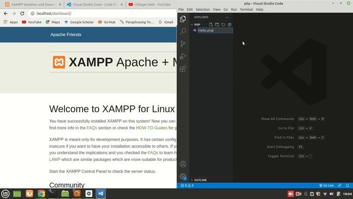Viewport: 353px width, 199px height.
Task: Open the Apps bookmark
Action: (x=10, y=22)
